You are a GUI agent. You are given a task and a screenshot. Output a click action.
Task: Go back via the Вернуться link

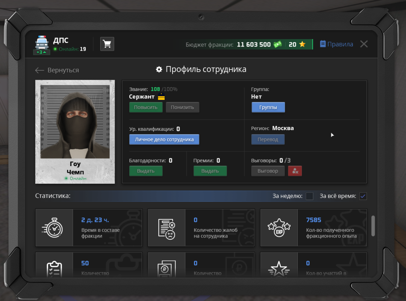pos(63,70)
